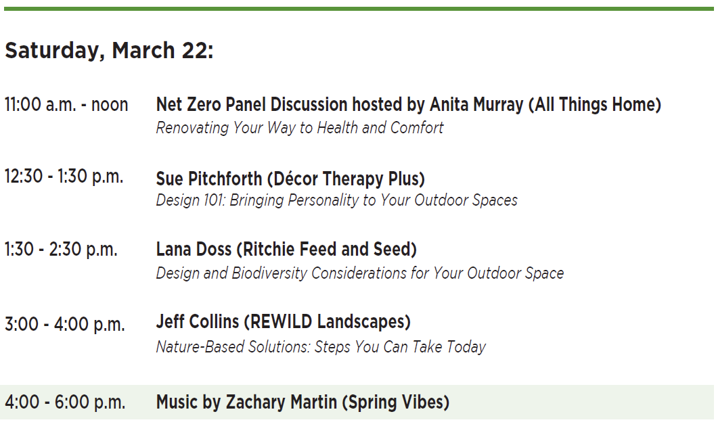Select the Jeff Collins speaker name
716x437 pixels.
197,321
